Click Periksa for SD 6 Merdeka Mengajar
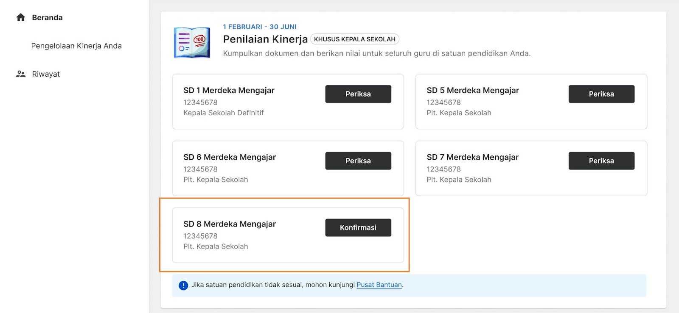This screenshot has height=313, width=679. [358, 161]
